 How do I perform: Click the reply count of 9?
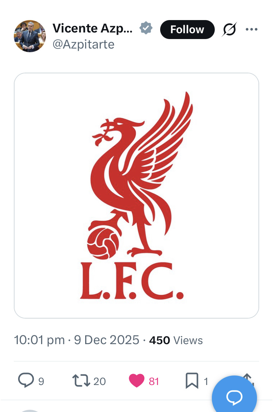[x=41, y=381]
